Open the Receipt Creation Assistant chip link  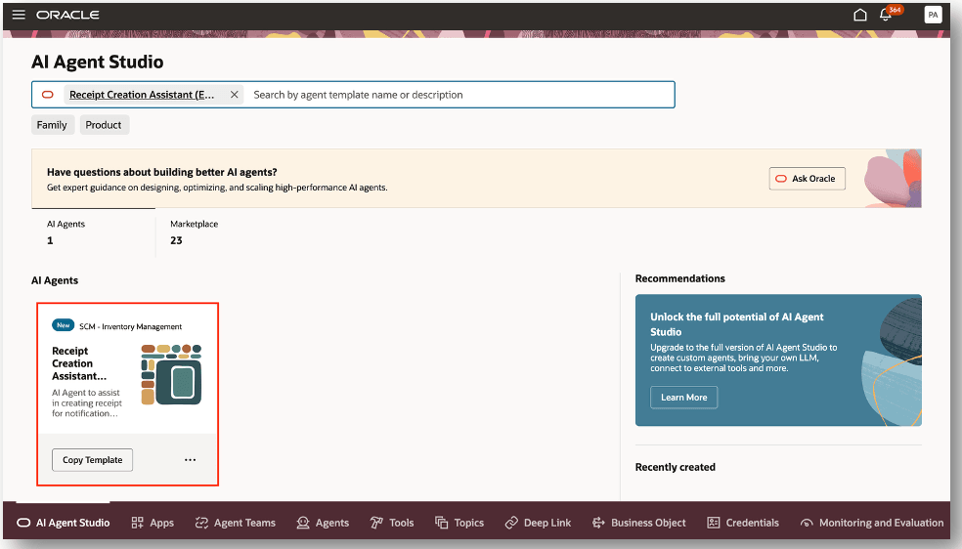pyautogui.click(x=142, y=95)
